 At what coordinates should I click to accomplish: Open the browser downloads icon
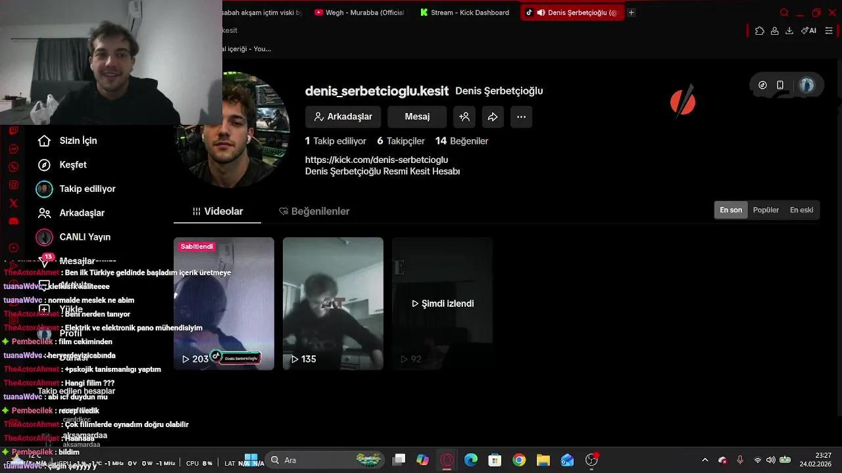click(x=789, y=30)
